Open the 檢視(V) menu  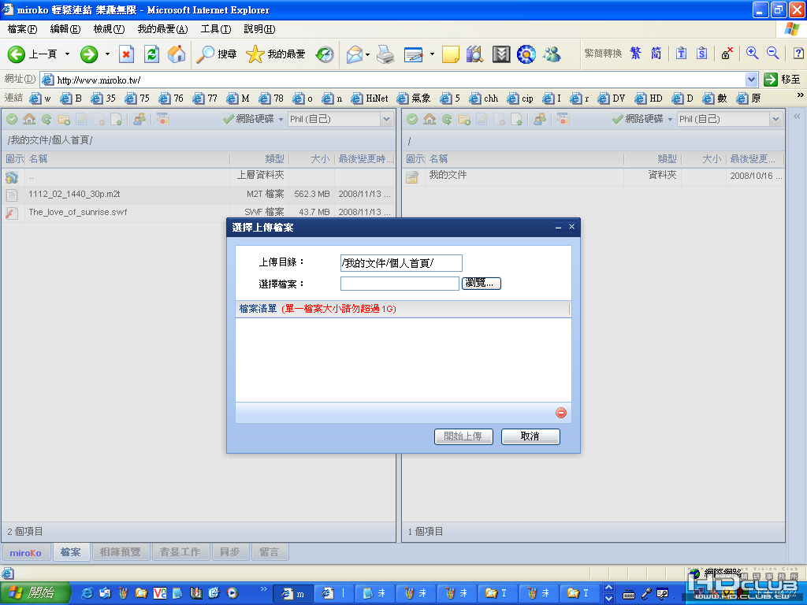coord(109,29)
